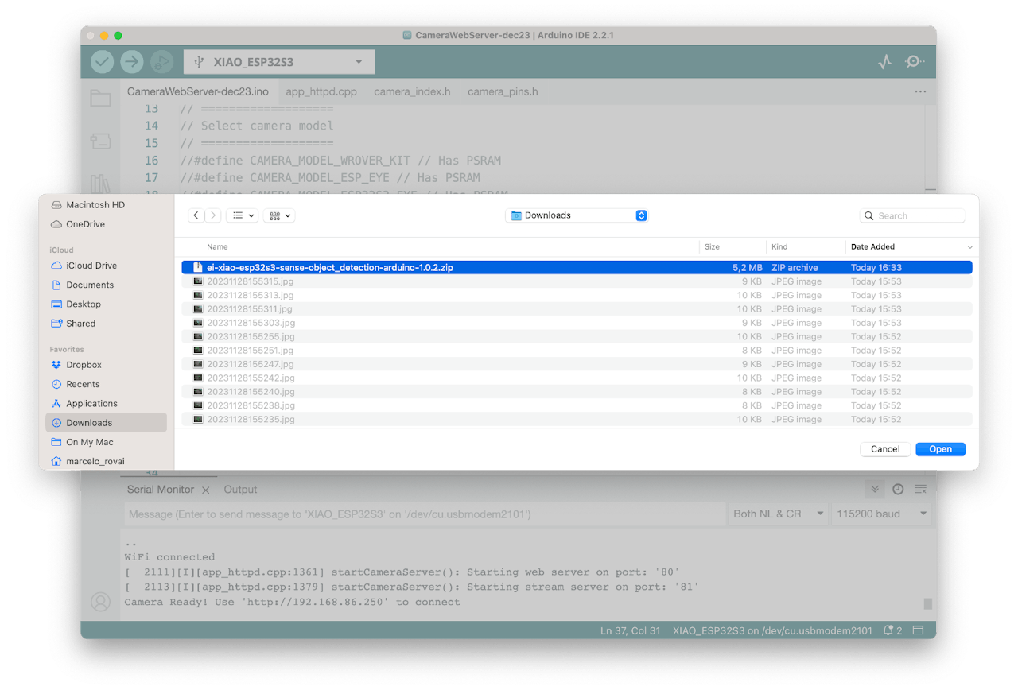Screen dimensions: 1018x690
Task: Click the Verify sketch checkmark icon
Action: (102, 61)
